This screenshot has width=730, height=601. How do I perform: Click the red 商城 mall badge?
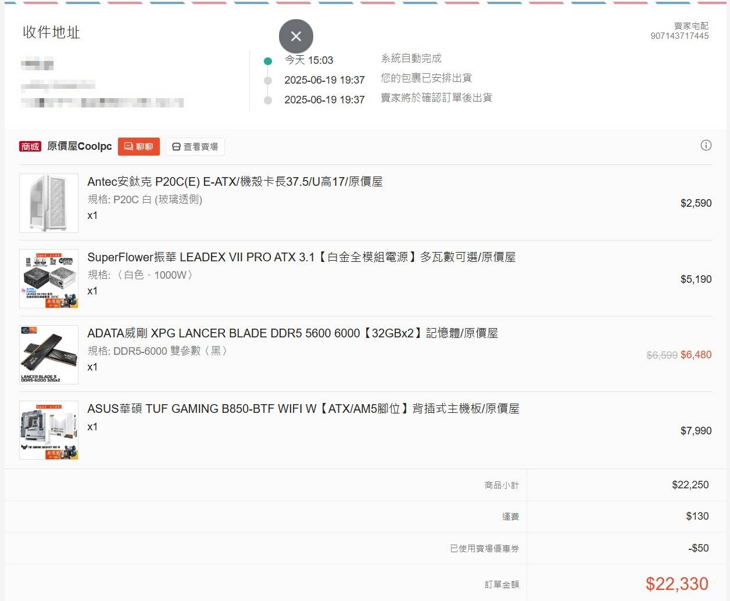30,146
